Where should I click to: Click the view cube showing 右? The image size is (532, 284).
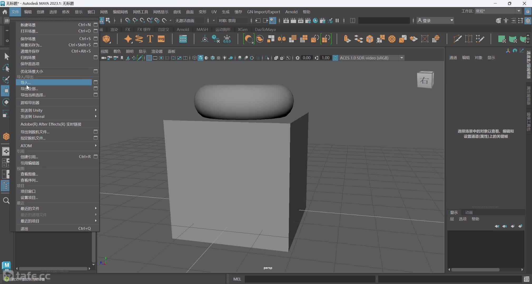point(425,80)
